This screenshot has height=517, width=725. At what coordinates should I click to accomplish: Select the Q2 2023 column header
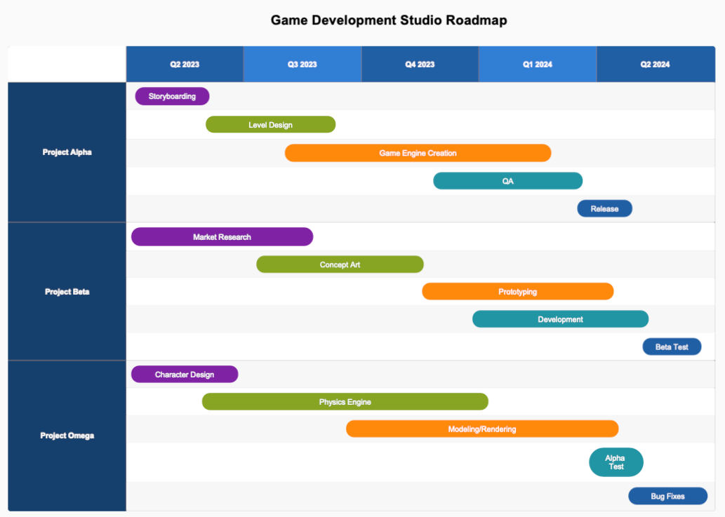[184, 64]
